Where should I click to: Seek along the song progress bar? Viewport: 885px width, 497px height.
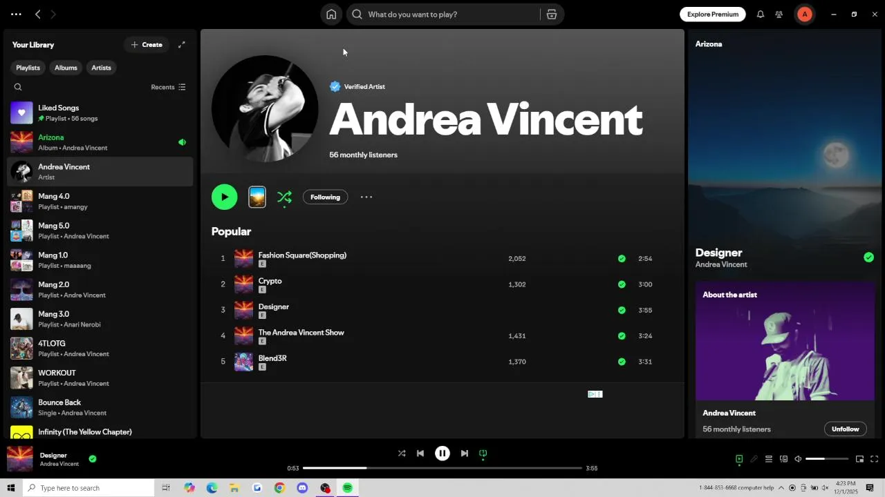[442, 468]
